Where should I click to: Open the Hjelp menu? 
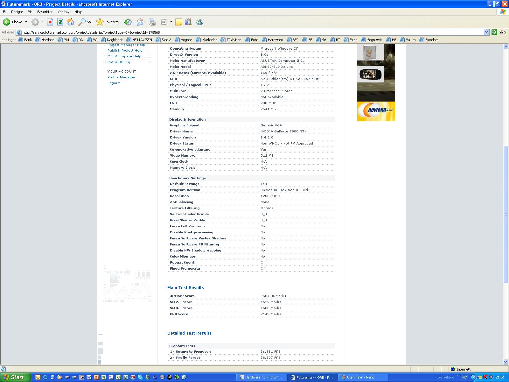(78, 12)
